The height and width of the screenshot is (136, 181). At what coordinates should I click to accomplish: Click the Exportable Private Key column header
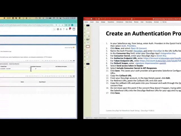[36, 67]
